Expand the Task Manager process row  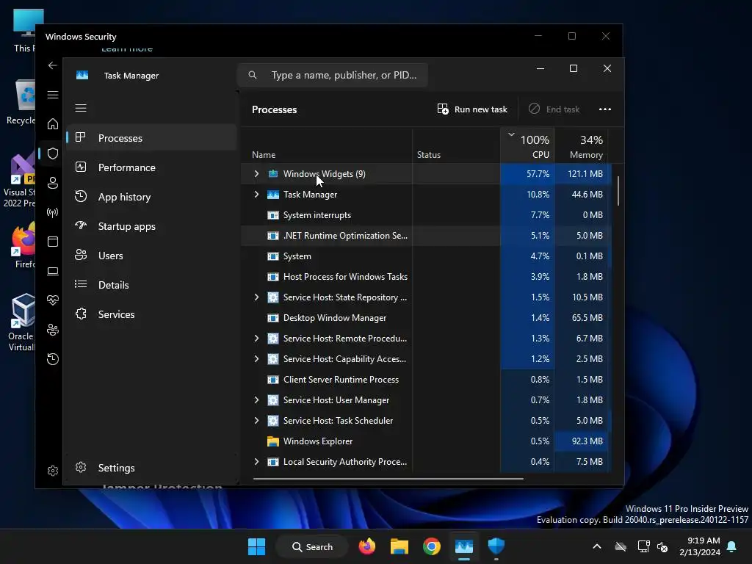pos(256,194)
